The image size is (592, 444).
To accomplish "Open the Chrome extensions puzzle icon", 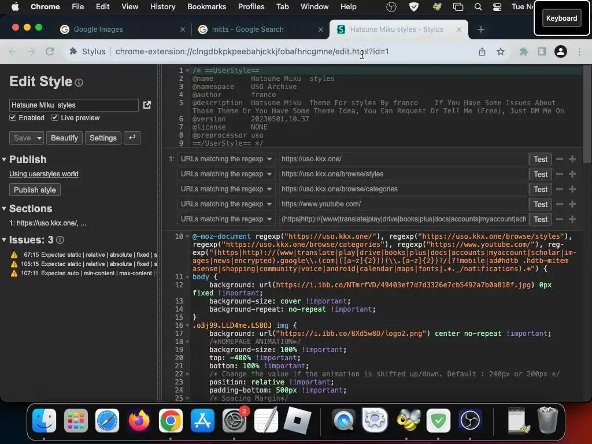I will (x=524, y=51).
